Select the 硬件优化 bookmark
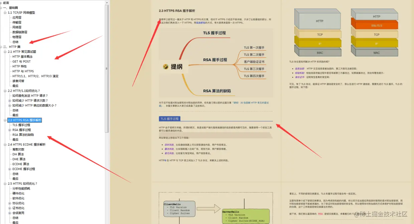This screenshot has height=224, width=414. [18, 193]
